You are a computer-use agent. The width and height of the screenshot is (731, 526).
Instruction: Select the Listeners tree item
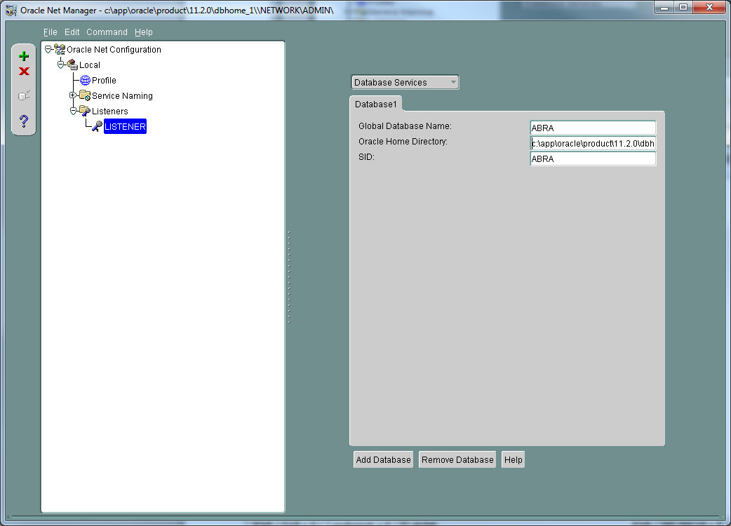pyautogui.click(x=109, y=111)
